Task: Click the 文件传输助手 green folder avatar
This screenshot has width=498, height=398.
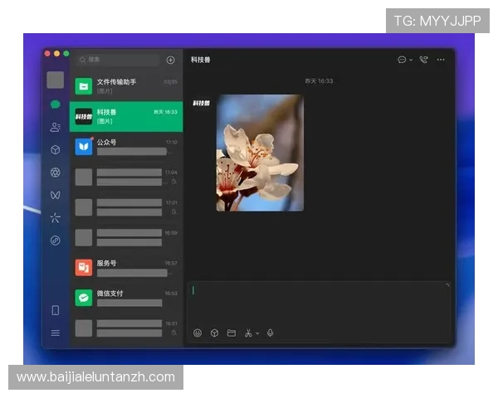Action: (x=84, y=86)
